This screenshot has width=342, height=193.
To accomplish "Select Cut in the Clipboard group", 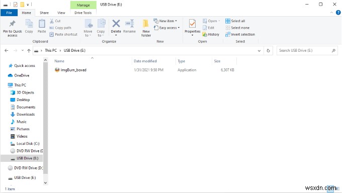I will pos(55,21).
